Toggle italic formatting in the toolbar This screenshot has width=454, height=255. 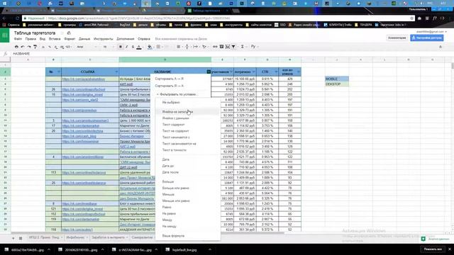point(126,47)
